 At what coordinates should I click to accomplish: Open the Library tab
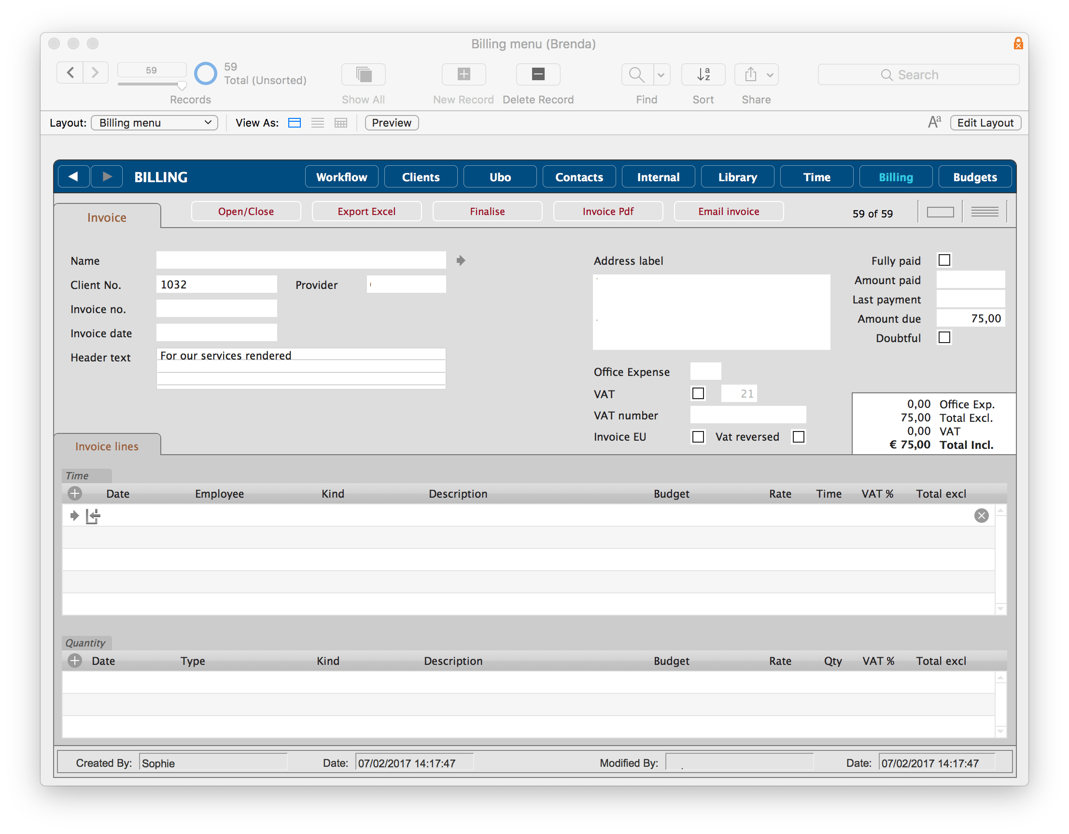pos(737,177)
